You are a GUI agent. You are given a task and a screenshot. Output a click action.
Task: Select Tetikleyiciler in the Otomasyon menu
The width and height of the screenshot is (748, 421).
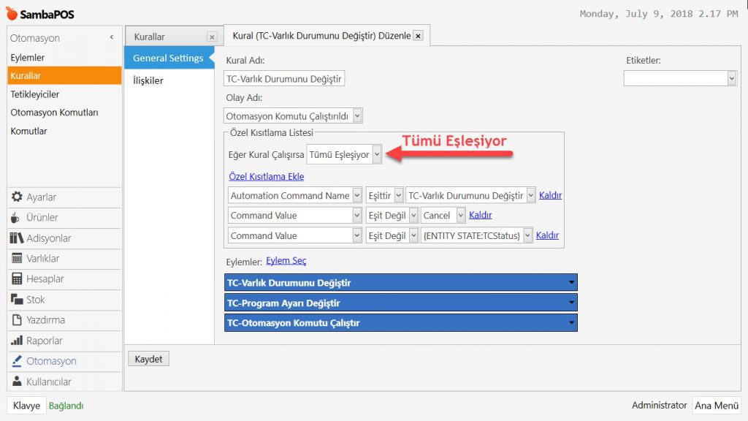pos(35,94)
